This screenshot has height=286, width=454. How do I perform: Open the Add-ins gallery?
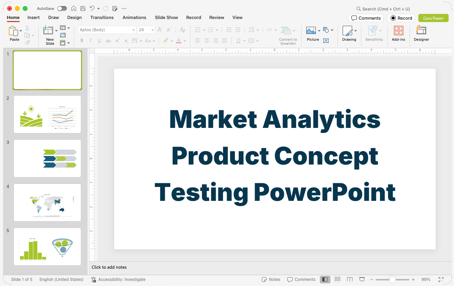coord(398,34)
